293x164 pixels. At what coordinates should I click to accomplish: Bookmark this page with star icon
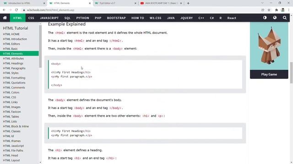coord(269,10)
